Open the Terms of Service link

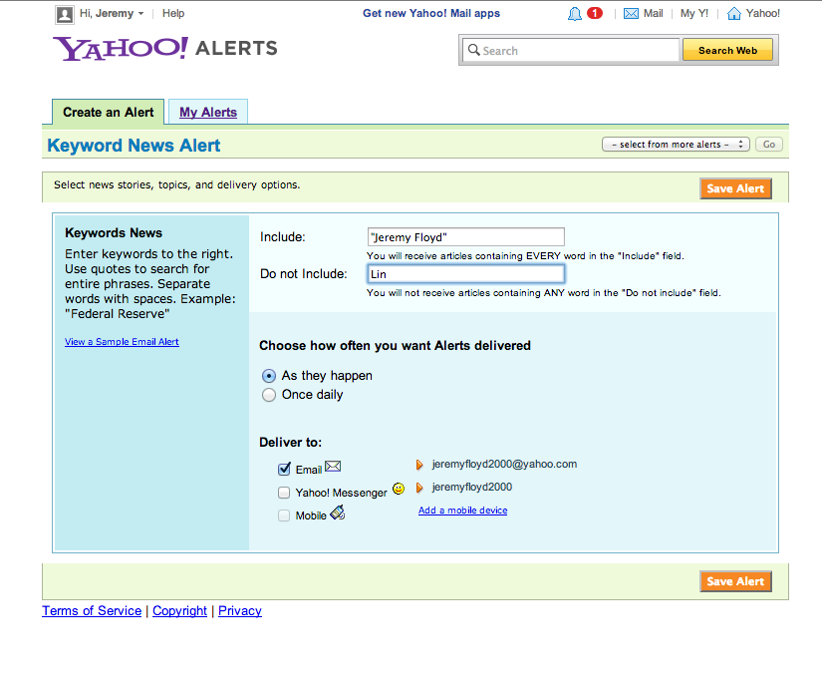point(92,610)
